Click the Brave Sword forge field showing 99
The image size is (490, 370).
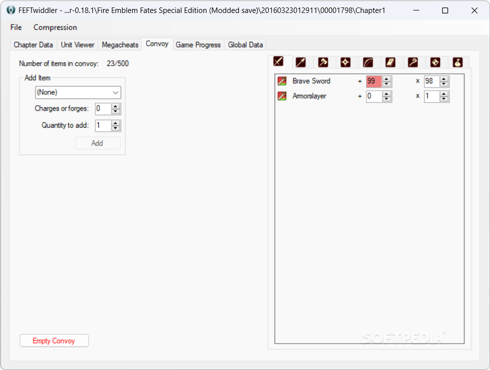(374, 81)
